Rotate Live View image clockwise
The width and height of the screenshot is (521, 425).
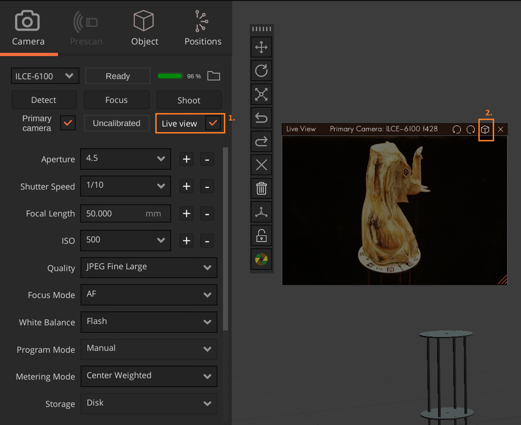point(471,130)
